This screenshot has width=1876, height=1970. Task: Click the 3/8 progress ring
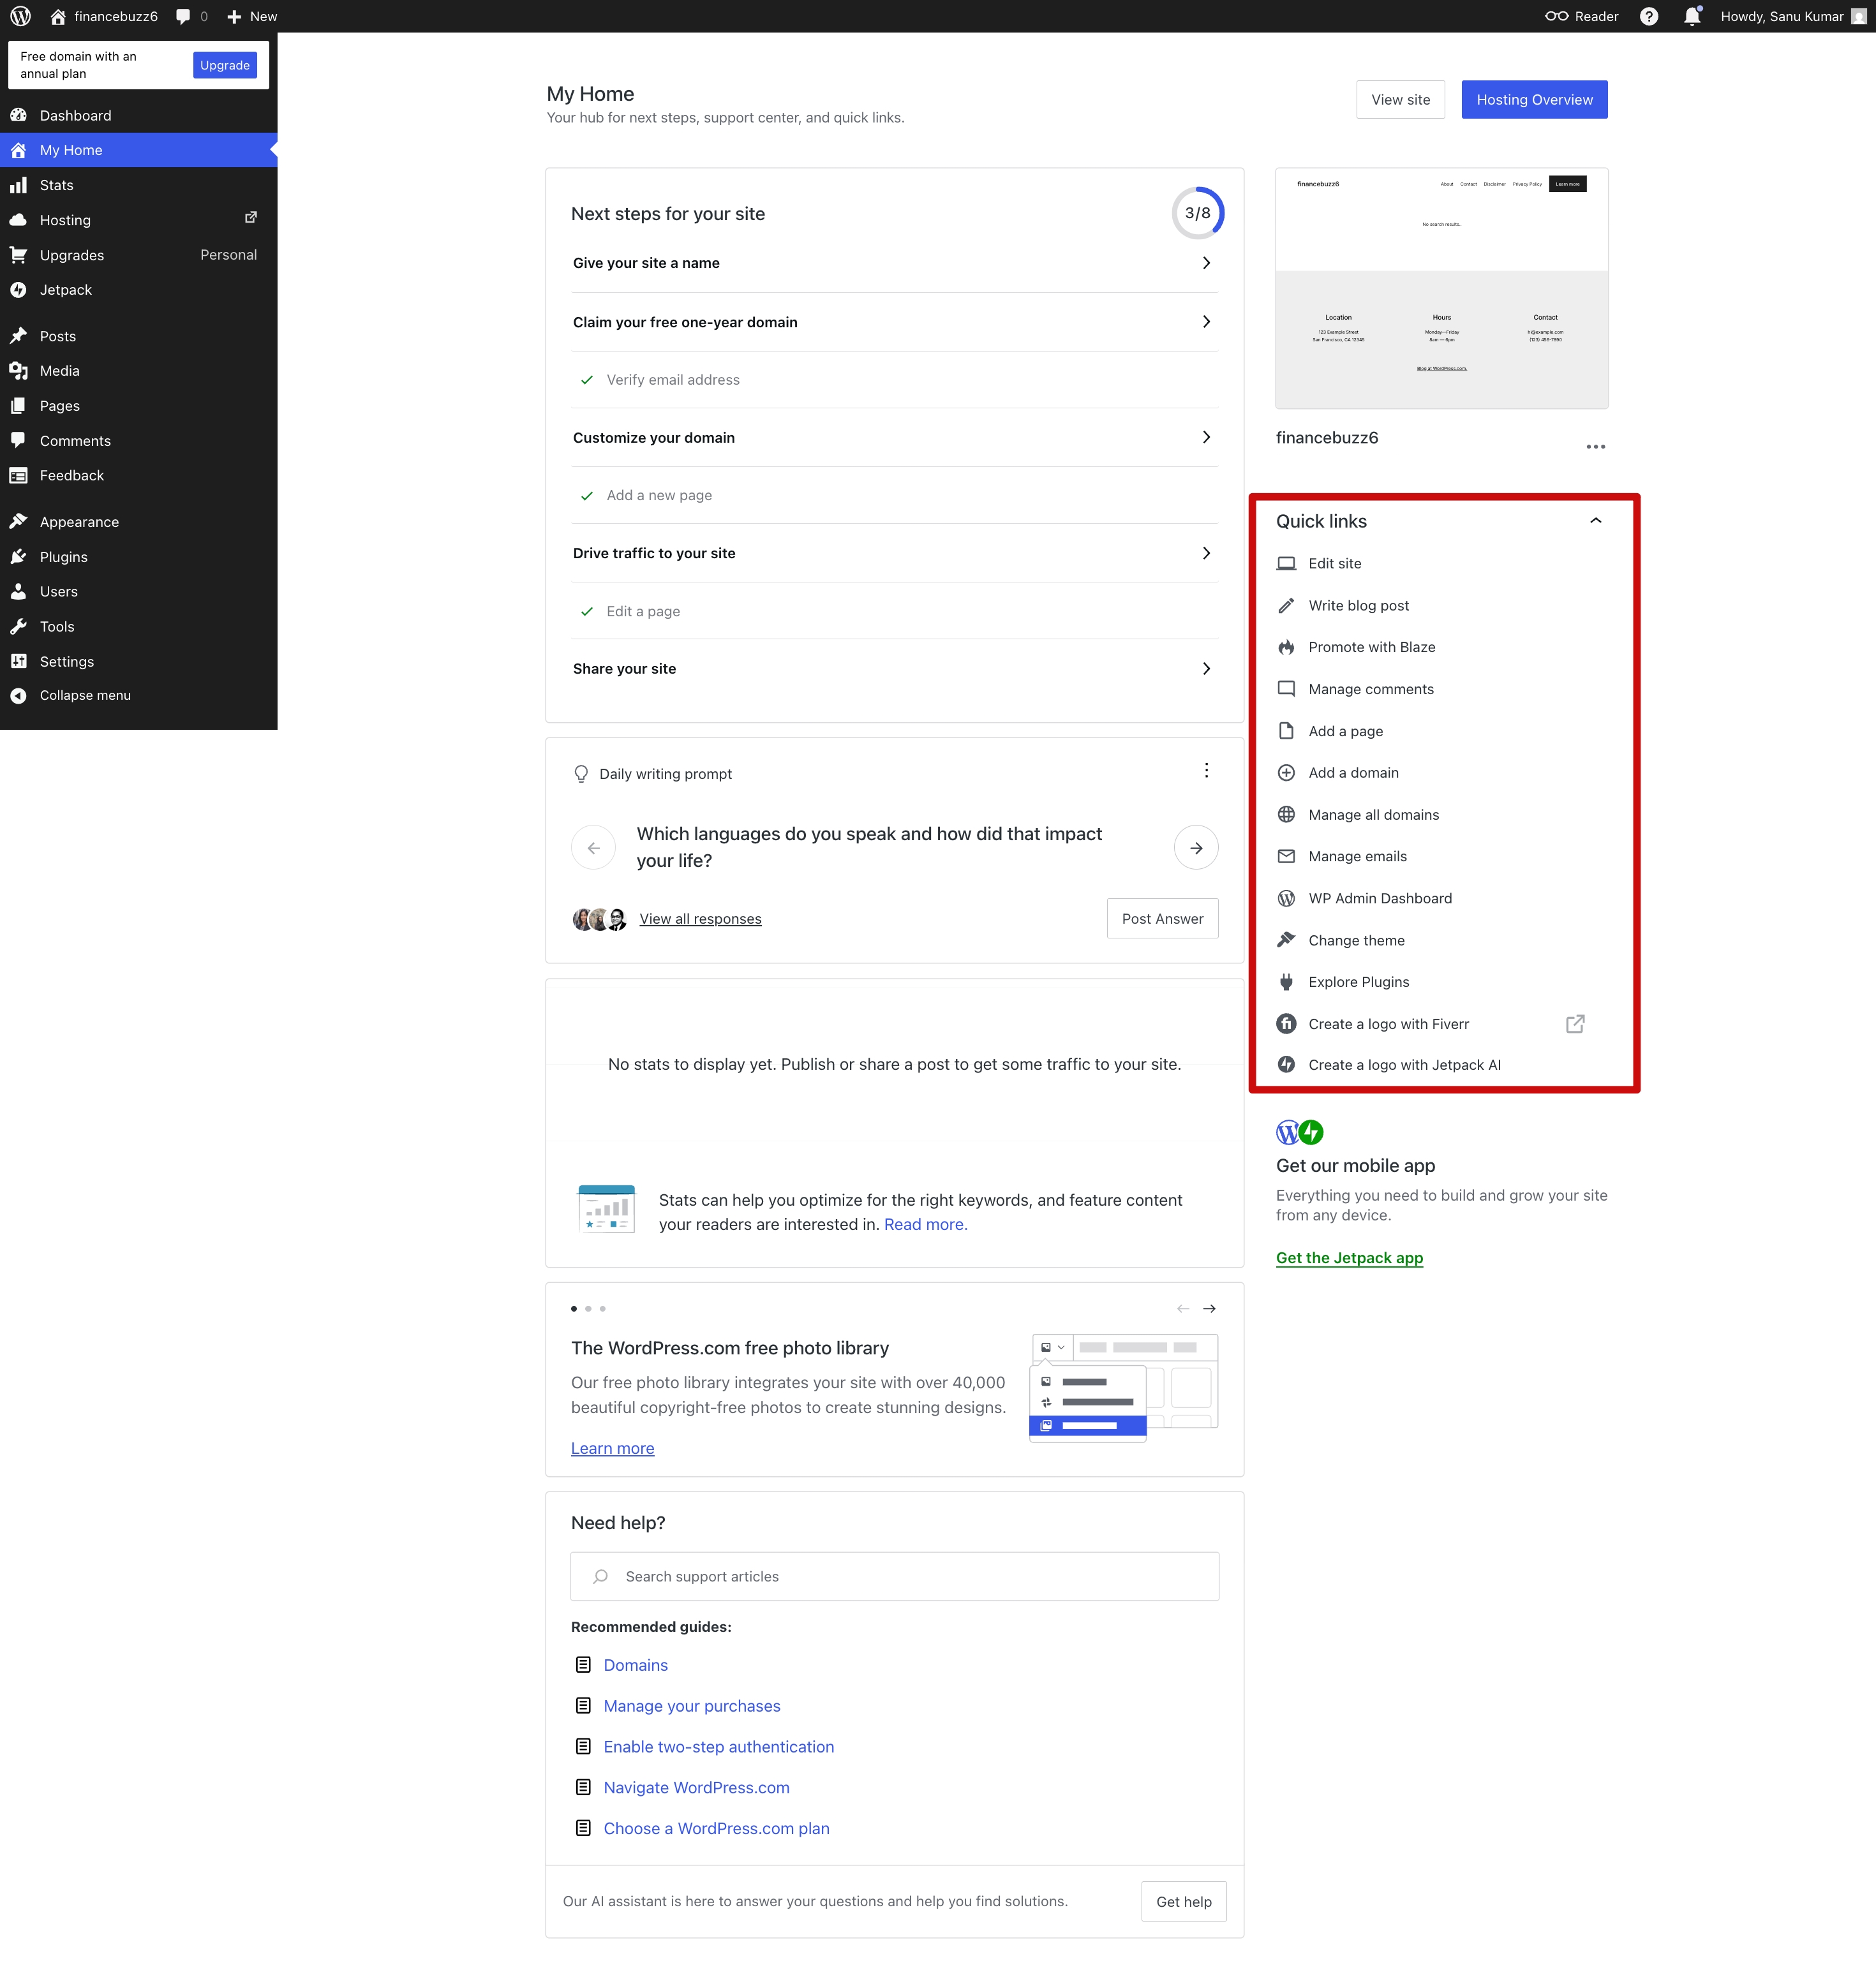click(1197, 213)
